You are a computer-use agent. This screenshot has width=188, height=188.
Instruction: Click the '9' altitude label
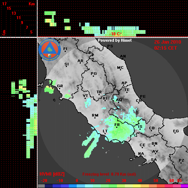[22, 23]
